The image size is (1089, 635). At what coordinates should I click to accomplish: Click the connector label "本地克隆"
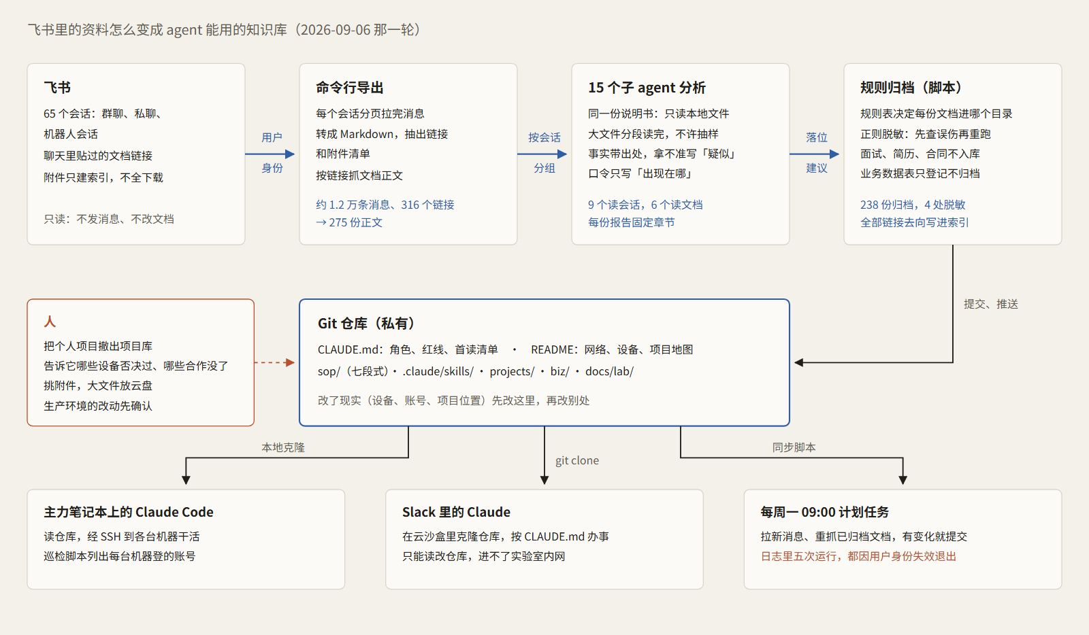point(283,447)
